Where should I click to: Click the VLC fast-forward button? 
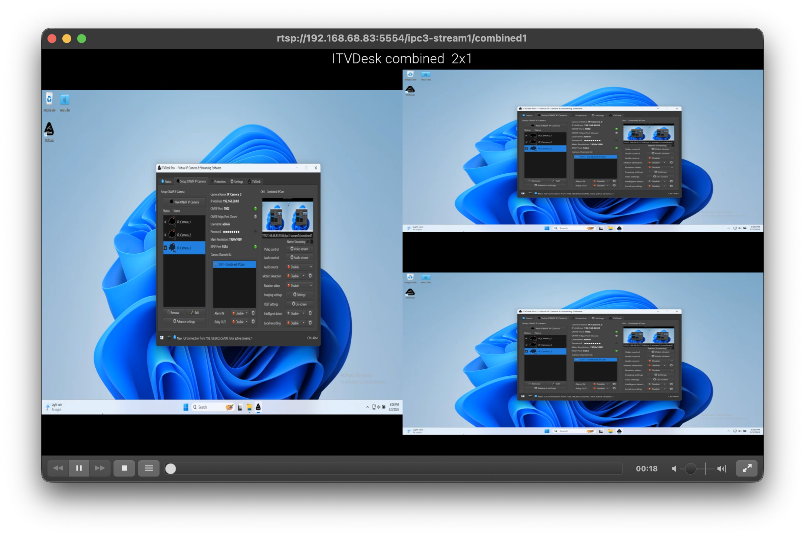100,468
